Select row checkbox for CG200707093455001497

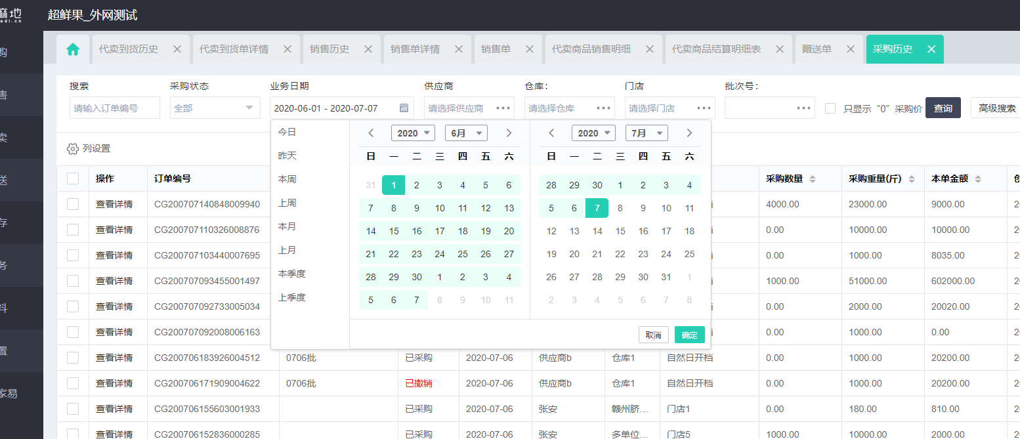click(73, 281)
